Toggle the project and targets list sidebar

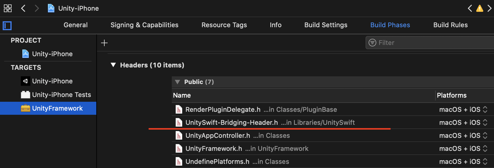[7, 26]
